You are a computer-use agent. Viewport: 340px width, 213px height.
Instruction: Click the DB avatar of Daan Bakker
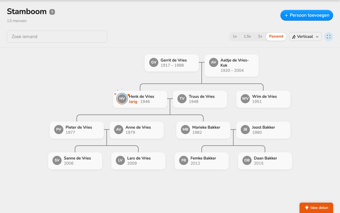(247, 160)
